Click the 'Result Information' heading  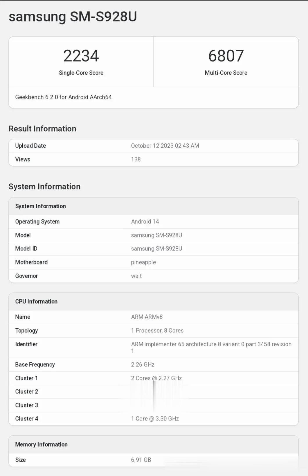[x=42, y=129]
